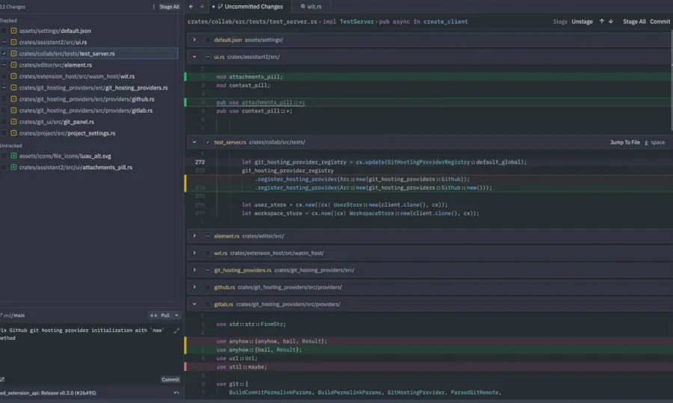The height and width of the screenshot is (403, 673).
Task: Click Unstage in the diff toolbar
Action: click(x=582, y=22)
